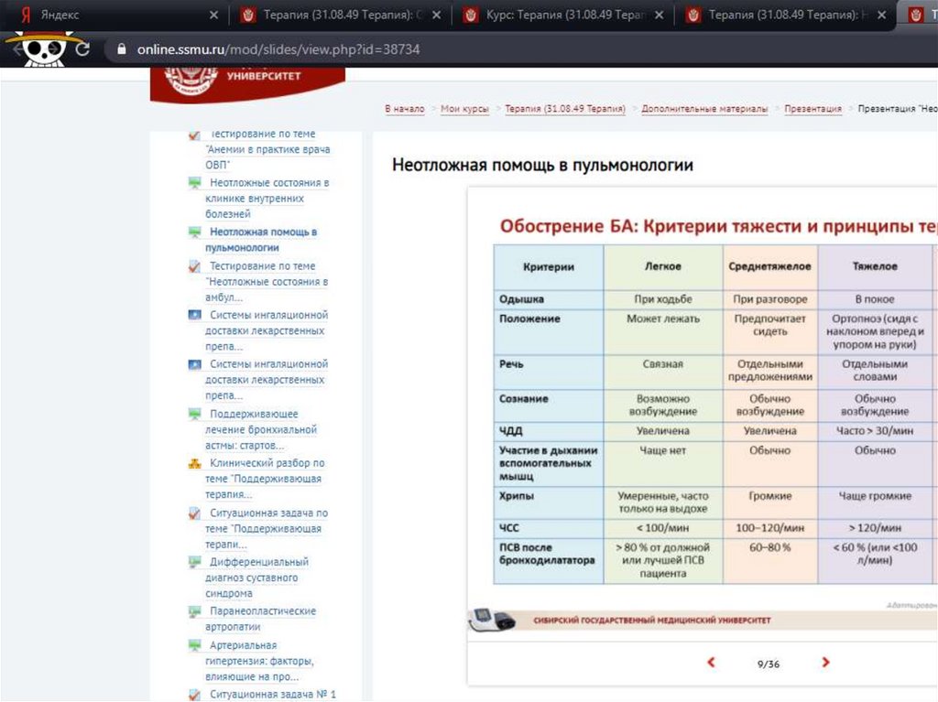Open 'Паранеопластические артропатии' item

(261, 619)
